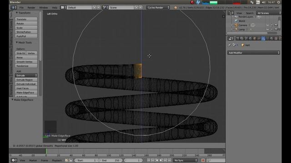This screenshot has width=291, height=163.
Task: Open the Help menu
Action: click(55, 8)
